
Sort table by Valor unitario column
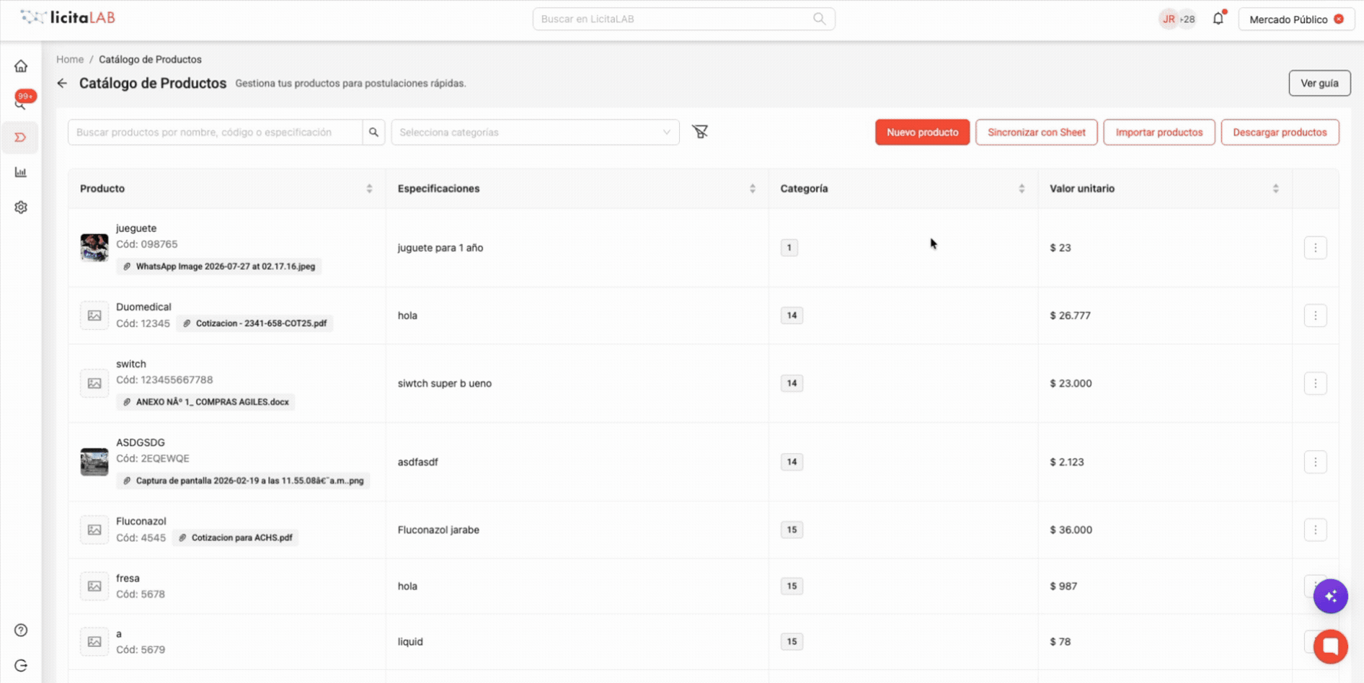(1275, 189)
